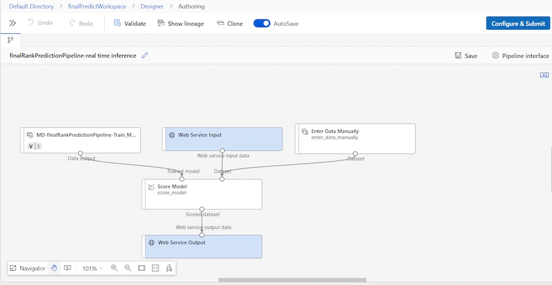This screenshot has width=552, height=285.
Task: Click Enter Data Manually node icon
Action: click(x=305, y=132)
